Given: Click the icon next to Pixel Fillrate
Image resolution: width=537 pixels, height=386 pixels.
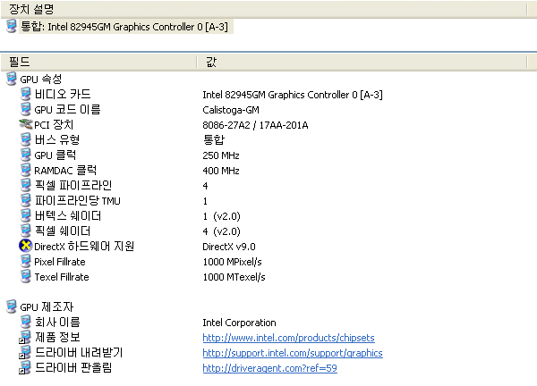Looking at the screenshot, I should pos(25,261).
